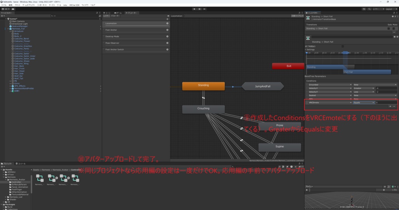Viewport: 399px width, 210px height.
Task: Toggle the eye icon in the Animator panel
Action: click(168, 16)
